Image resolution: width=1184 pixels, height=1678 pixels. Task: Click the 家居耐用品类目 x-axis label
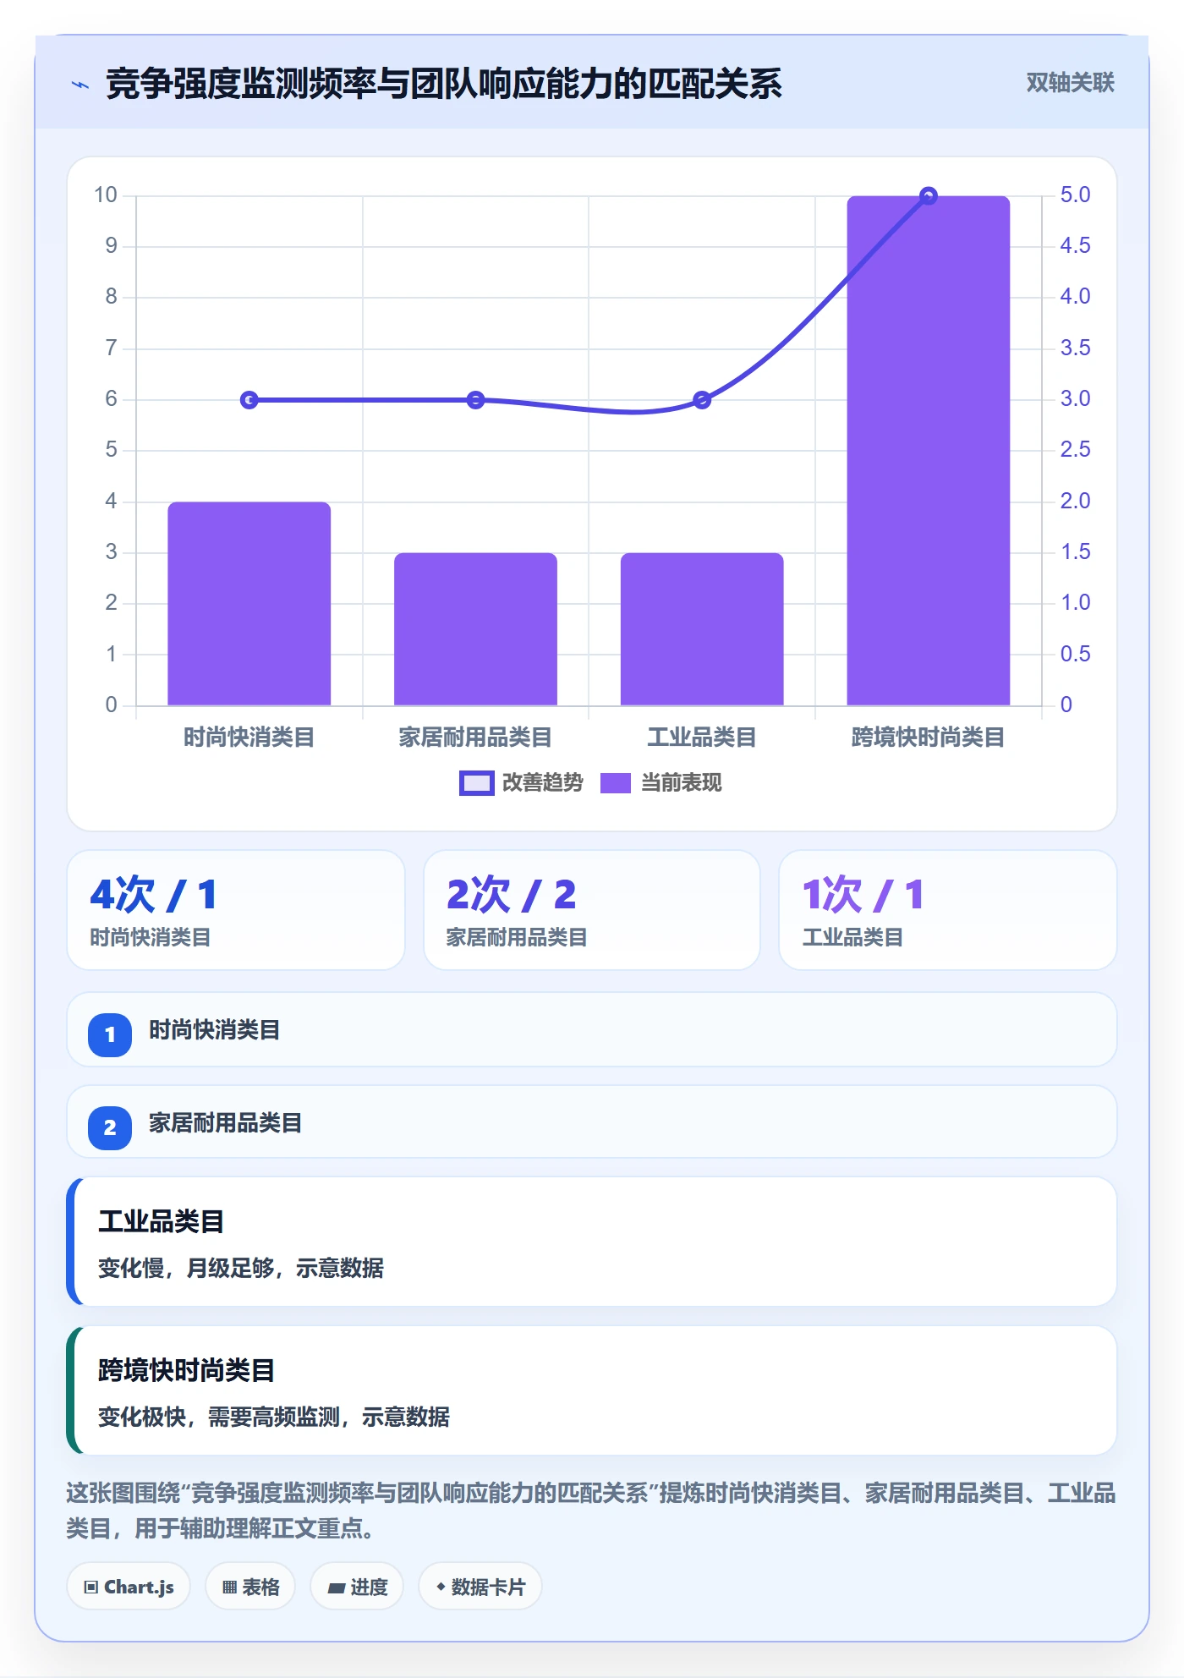coord(475,738)
